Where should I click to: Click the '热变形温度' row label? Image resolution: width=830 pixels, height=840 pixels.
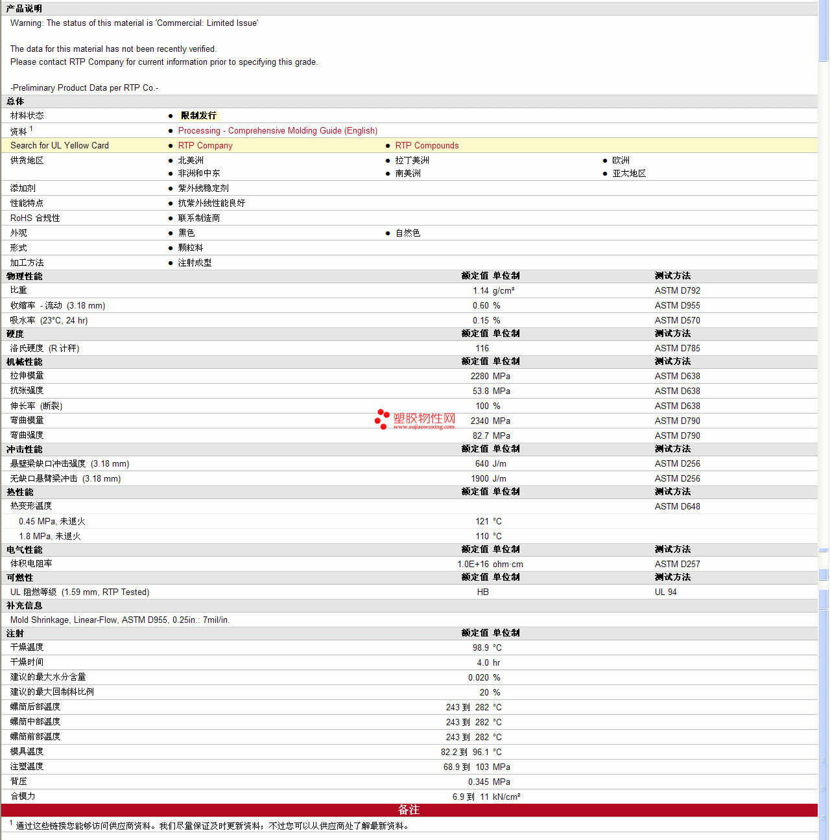pos(31,506)
